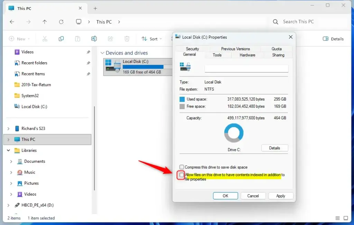
Task: Expand Documents library node
Action: tap(11, 161)
